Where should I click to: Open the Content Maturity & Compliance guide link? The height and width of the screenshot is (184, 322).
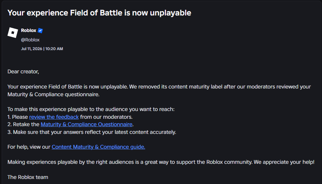coord(98,147)
